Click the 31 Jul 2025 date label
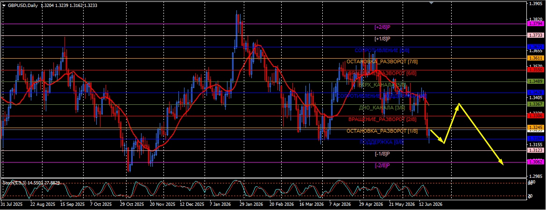The image size is (546, 210). 12,204
